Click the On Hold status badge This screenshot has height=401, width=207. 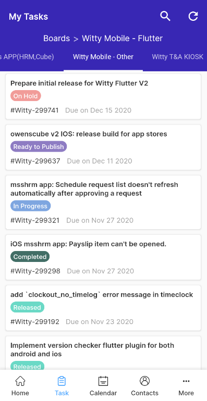pos(26,96)
